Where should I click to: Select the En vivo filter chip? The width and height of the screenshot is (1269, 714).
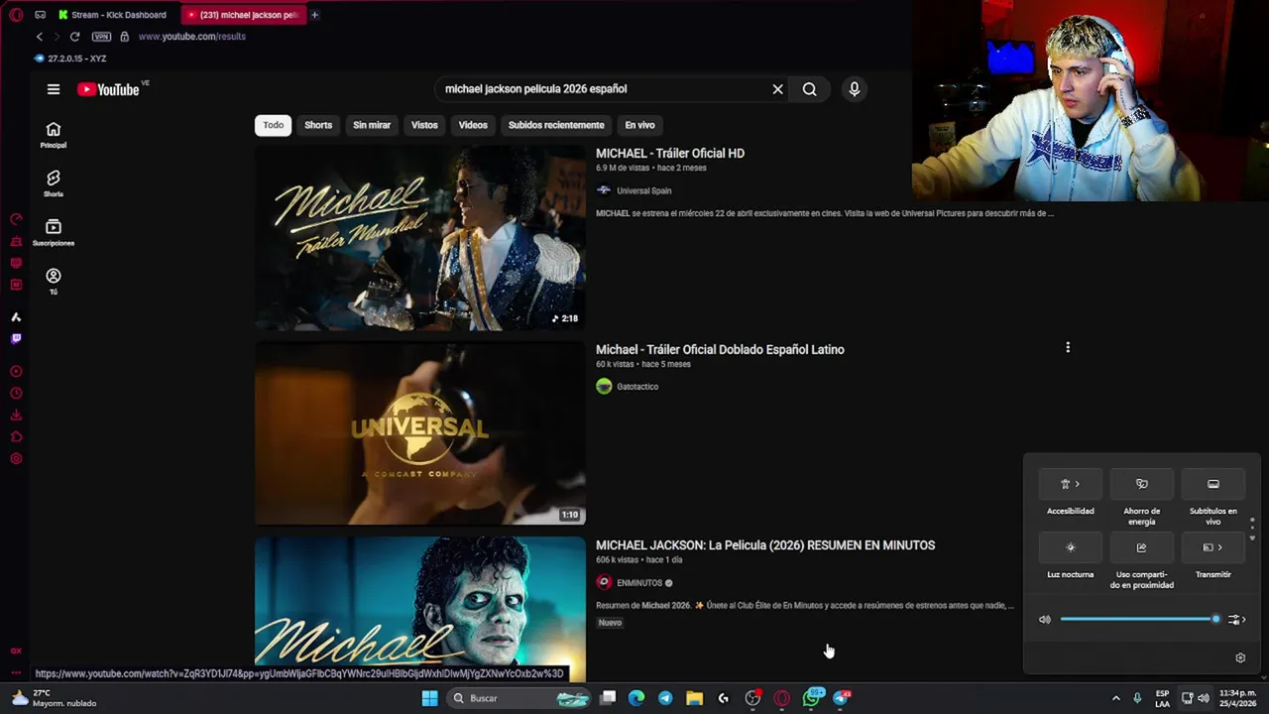[639, 125]
